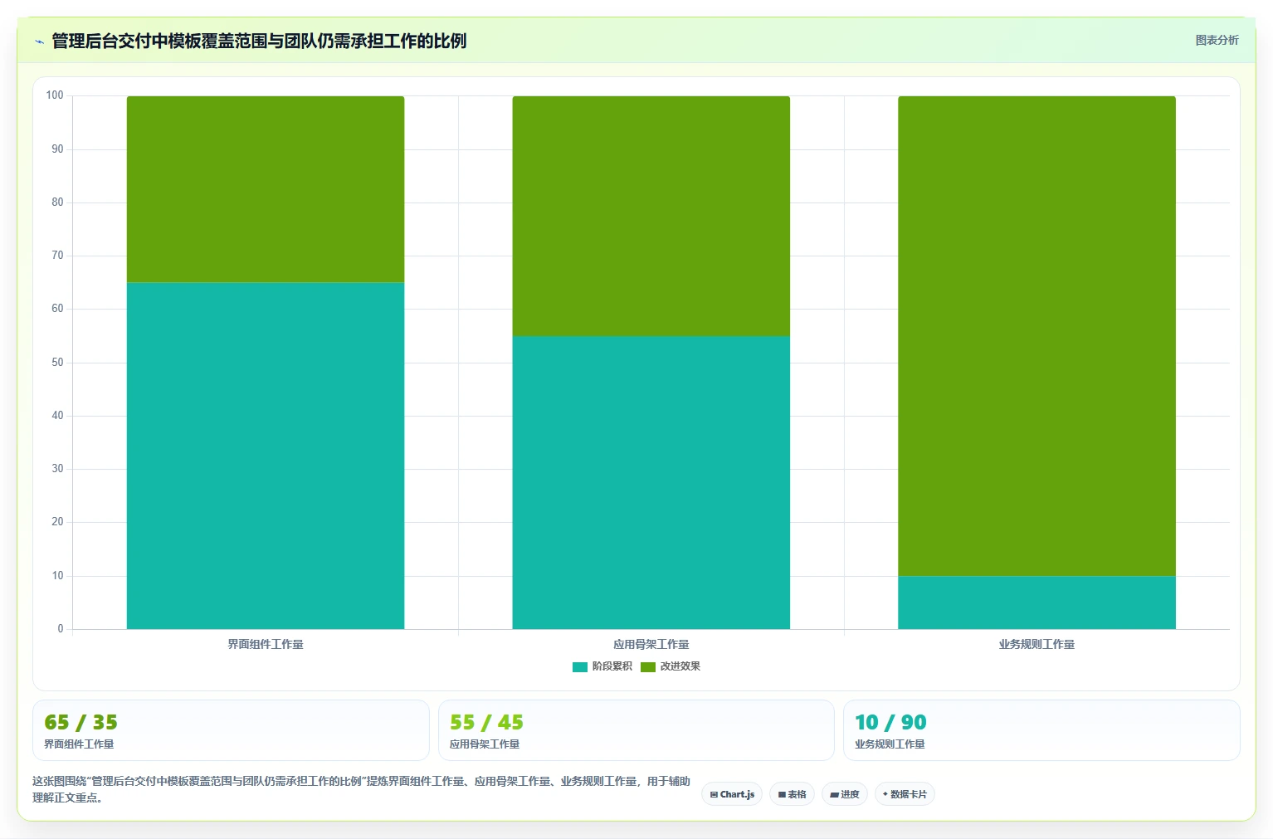
Task: Click the 图表分析 label in header
Action: click(1217, 40)
